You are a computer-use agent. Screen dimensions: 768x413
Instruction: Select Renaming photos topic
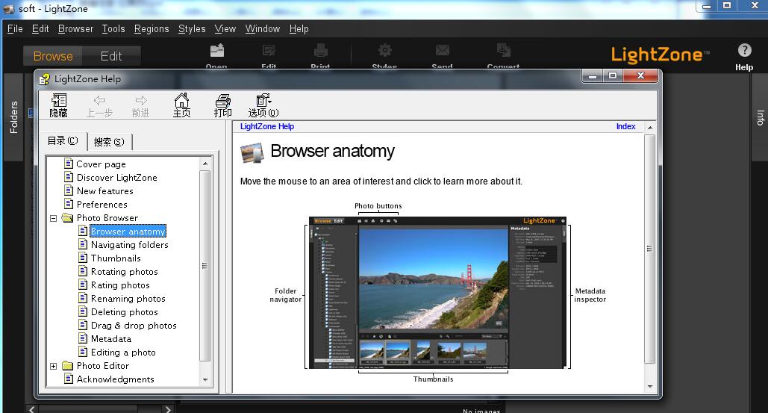pos(128,298)
